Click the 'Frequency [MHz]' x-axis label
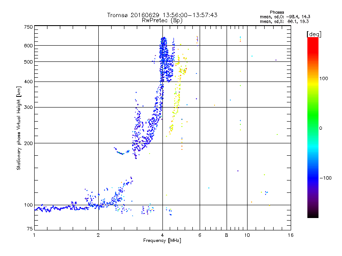Viewport: 342px width, 256px height. click(162, 241)
